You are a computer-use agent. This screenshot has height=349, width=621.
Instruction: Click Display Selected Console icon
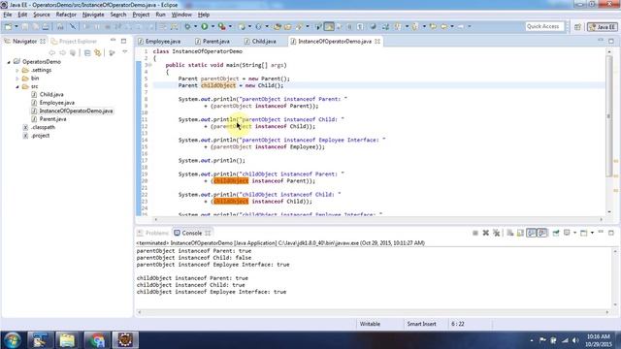click(567, 233)
